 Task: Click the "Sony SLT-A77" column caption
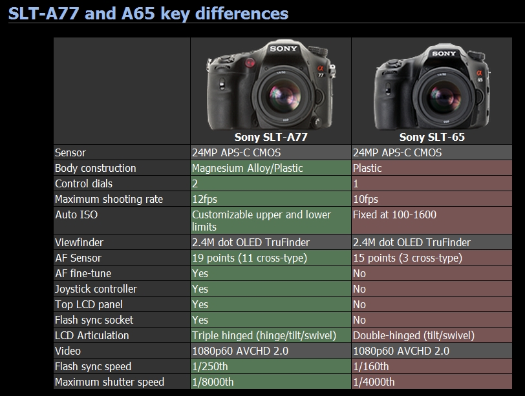(271, 137)
